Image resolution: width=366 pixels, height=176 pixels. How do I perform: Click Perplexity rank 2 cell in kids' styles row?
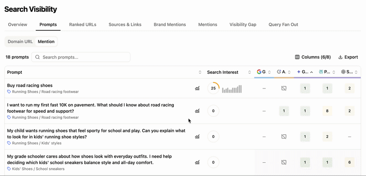pyautogui.click(x=327, y=137)
